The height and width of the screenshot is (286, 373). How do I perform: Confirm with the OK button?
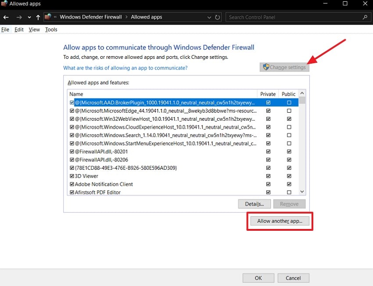point(258,278)
